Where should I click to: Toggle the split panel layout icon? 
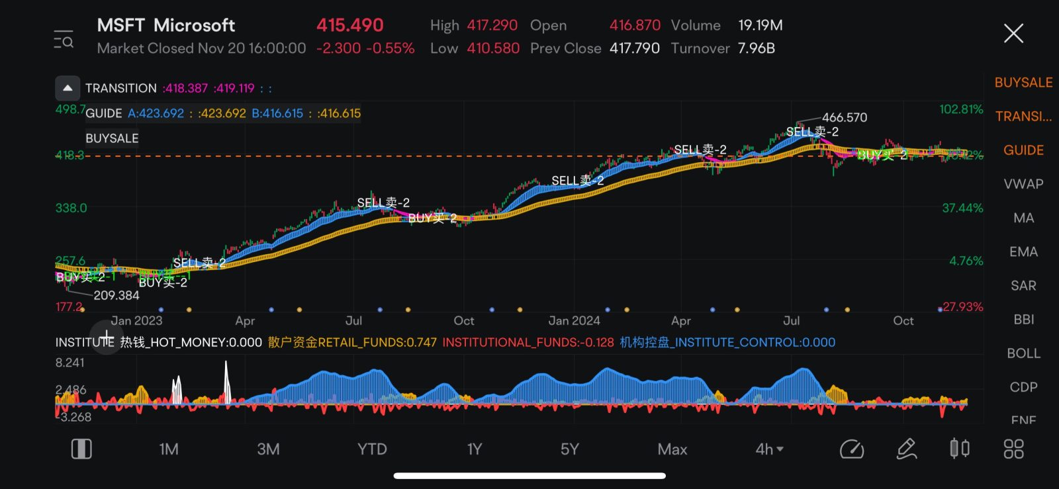tap(81, 449)
